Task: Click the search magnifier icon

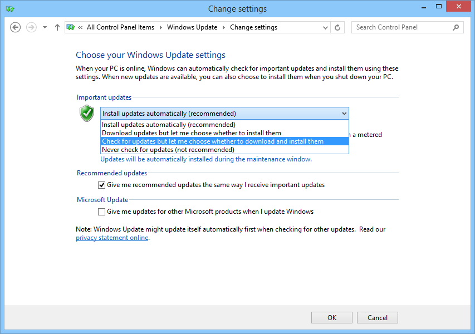Action: click(x=456, y=27)
